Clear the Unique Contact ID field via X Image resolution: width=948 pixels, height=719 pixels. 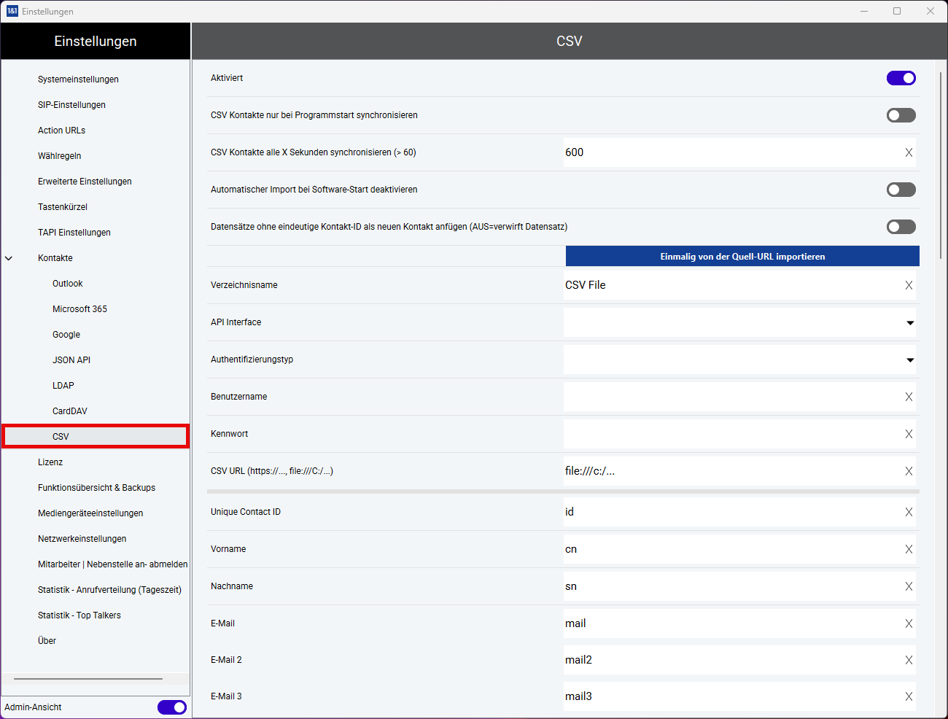pyautogui.click(x=909, y=512)
